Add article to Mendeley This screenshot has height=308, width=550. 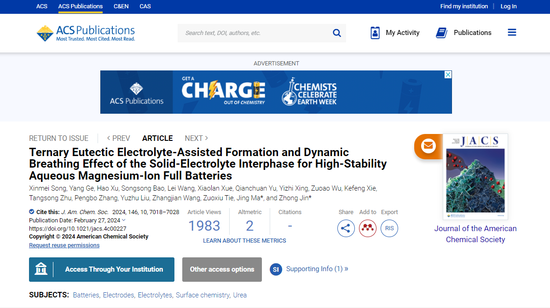[368, 228]
